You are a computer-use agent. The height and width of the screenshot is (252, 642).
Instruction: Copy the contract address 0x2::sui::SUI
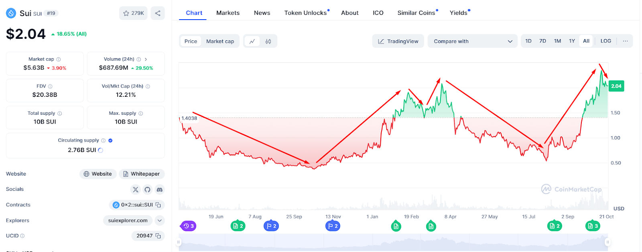[x=158, y=205]
